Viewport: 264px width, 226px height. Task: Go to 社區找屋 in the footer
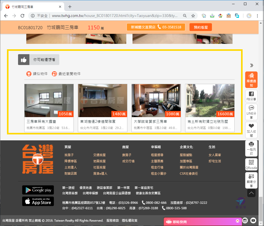(100, 167)
